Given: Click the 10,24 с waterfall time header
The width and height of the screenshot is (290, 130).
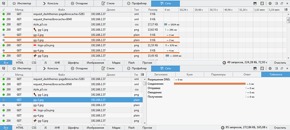Looking at the screenshot, I should pyautogui.click(x=184, y=10).
